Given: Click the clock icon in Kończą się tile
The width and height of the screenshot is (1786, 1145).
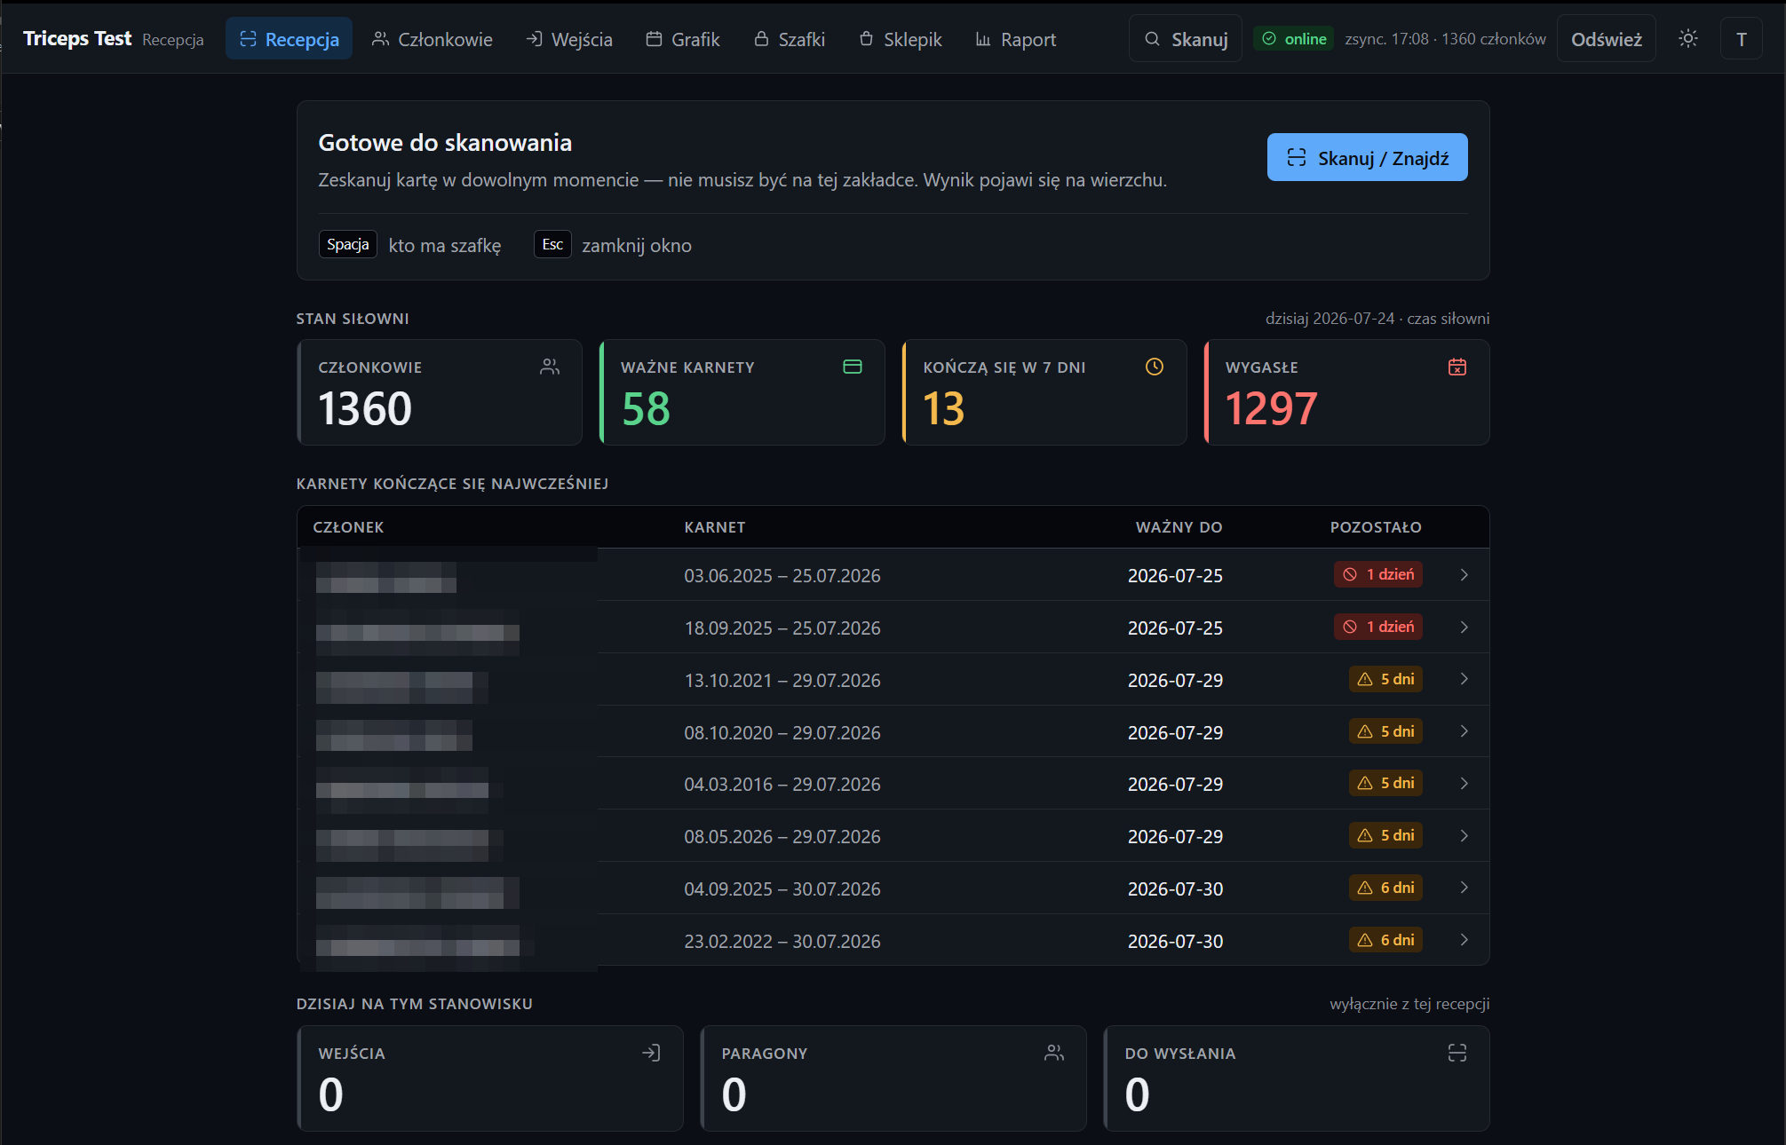Looking at the screenshot, I should (x=1154, y=367).
